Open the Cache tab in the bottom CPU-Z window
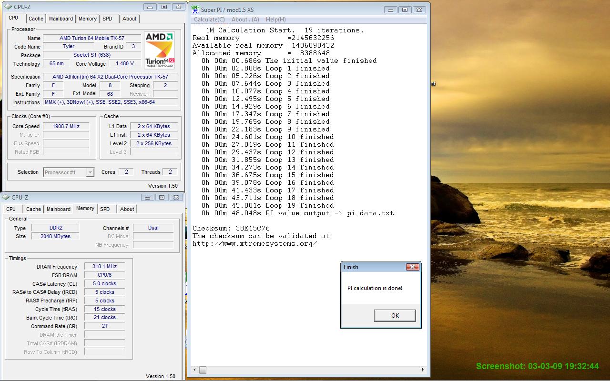Viewport: 610px width, 381px height. pos(33,209)
